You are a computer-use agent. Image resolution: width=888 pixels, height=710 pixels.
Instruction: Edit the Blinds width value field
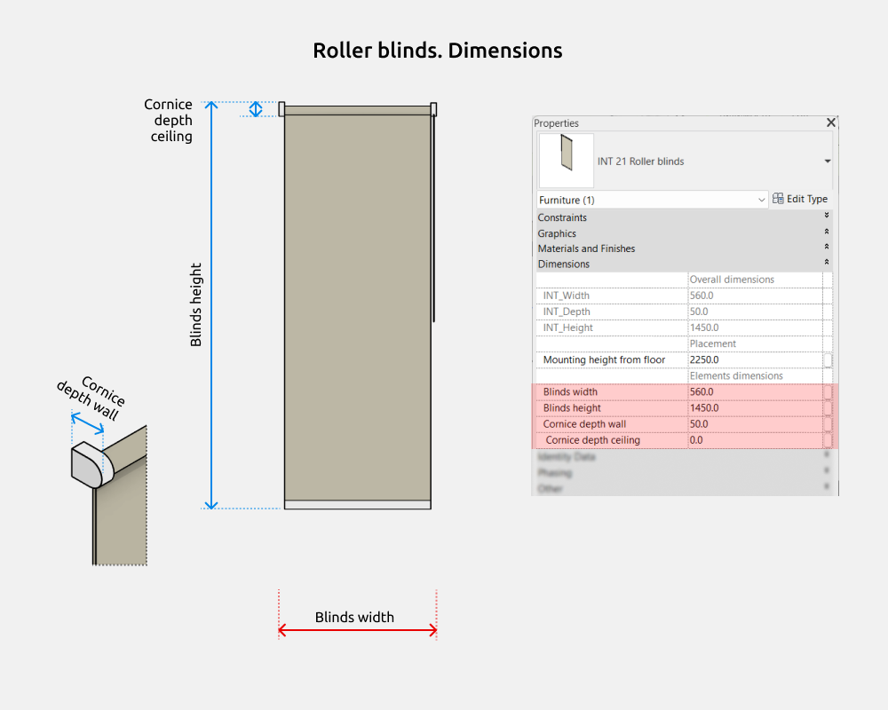tap(755, 391)
